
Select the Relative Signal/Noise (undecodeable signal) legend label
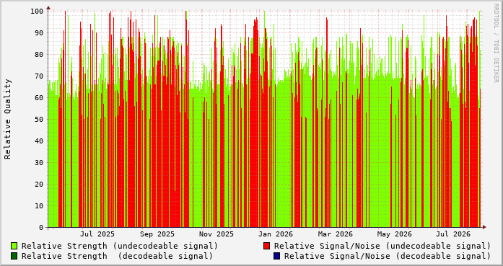coord(382,246)
